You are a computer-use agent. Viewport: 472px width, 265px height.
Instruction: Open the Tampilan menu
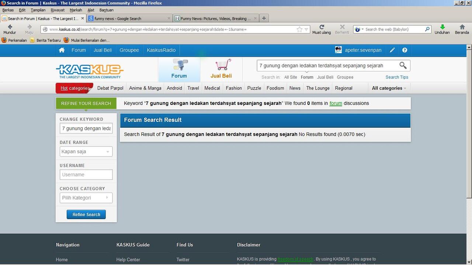pyautogui.click(x=38, y=10)
